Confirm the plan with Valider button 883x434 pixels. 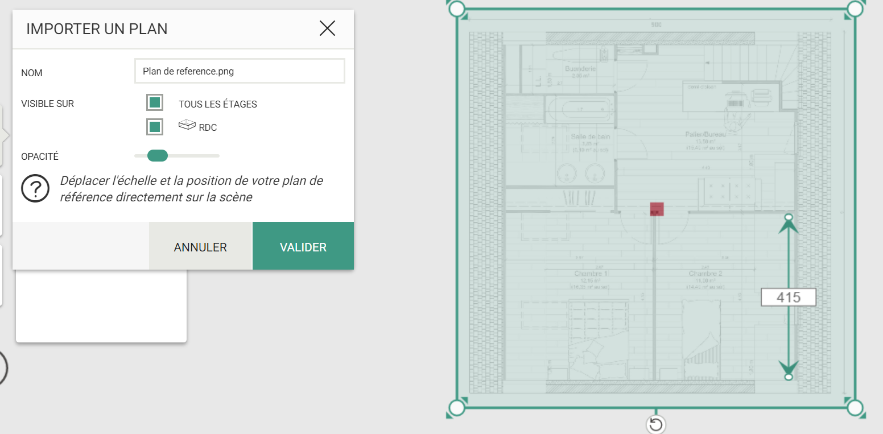pyautogui.click(x=303, y=247)
